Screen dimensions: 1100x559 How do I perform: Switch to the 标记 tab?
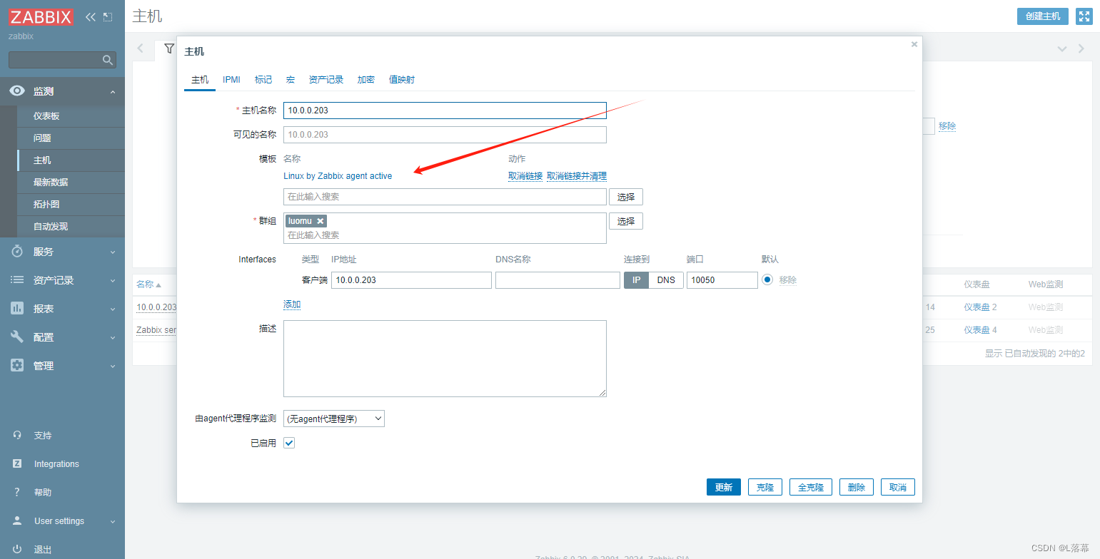[x=263, y=79]
